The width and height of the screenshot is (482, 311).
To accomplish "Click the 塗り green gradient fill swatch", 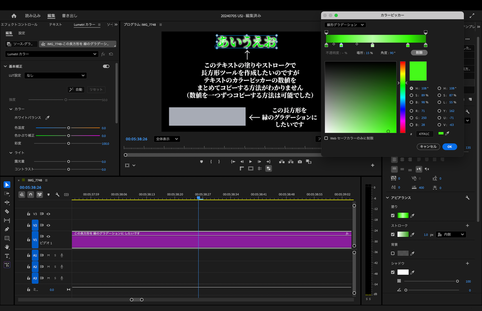I will click(403, 216).
